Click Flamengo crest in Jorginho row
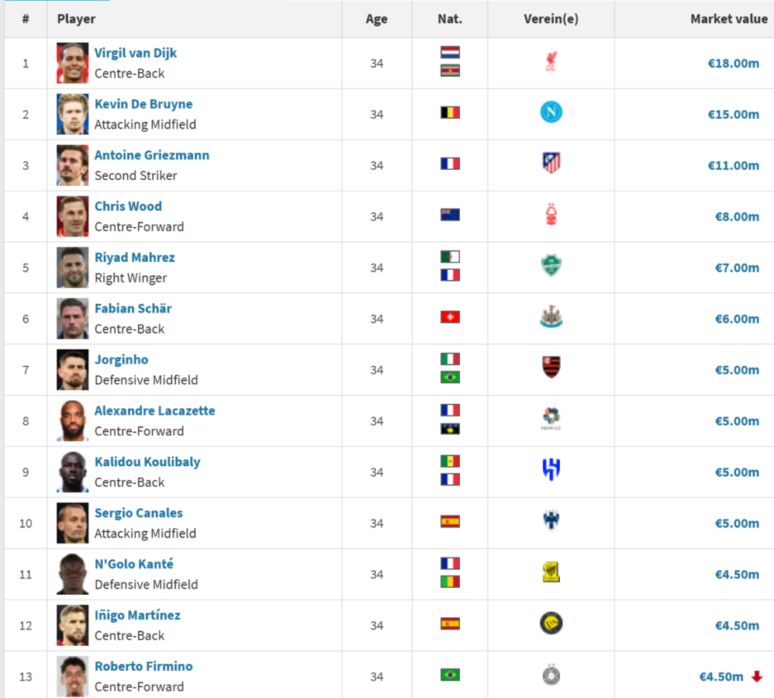The height and width of the screenshot is (698, 774). tap(551, 368)
